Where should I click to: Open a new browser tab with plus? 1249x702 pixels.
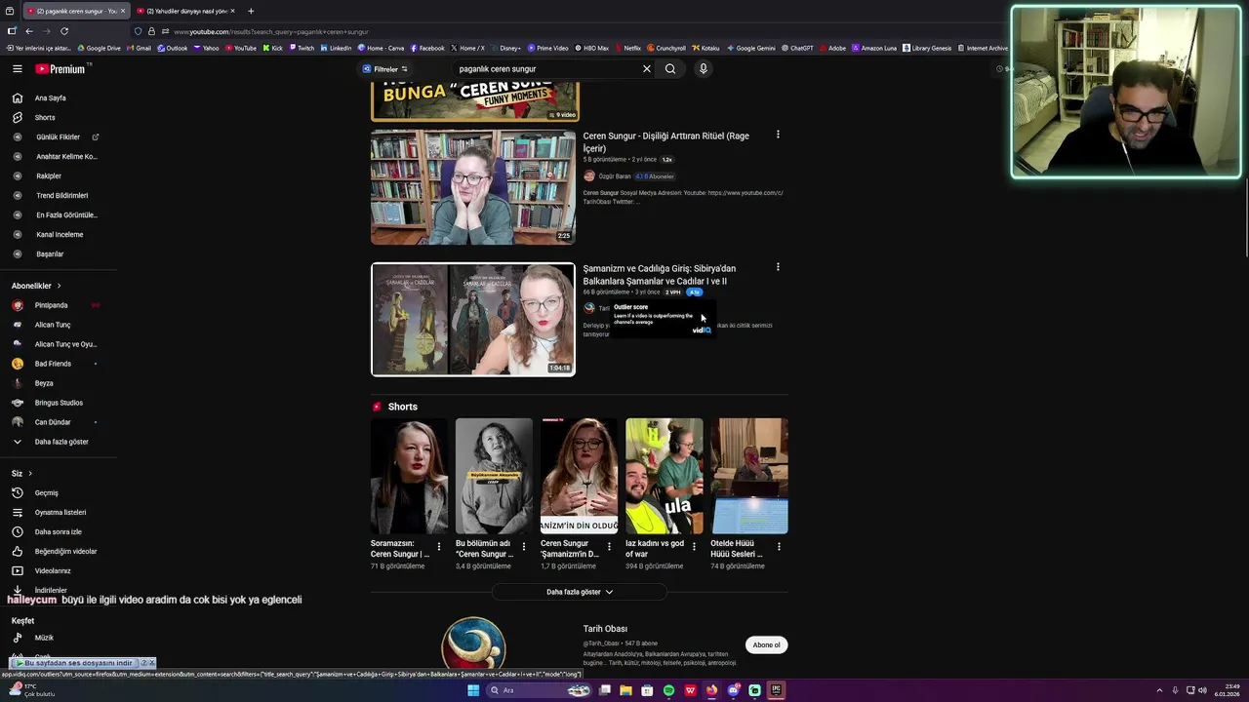[251, 11]
